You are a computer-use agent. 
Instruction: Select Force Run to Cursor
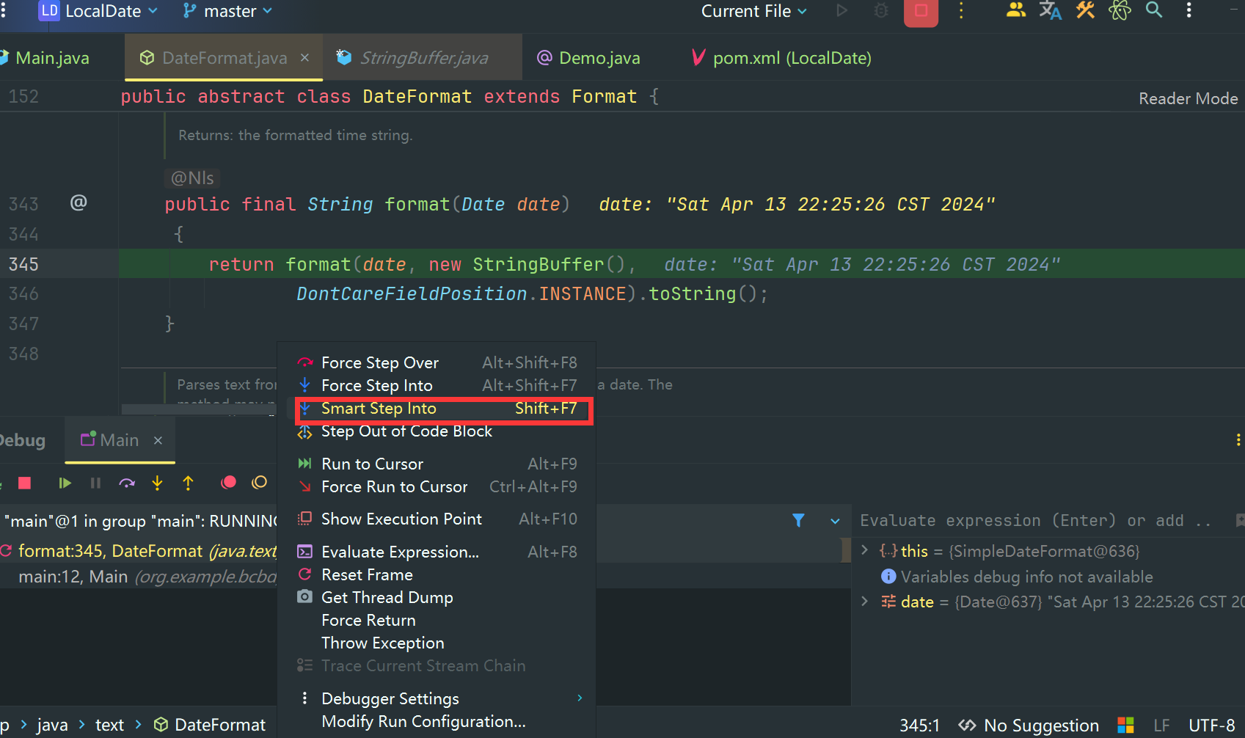click(437, 486)
